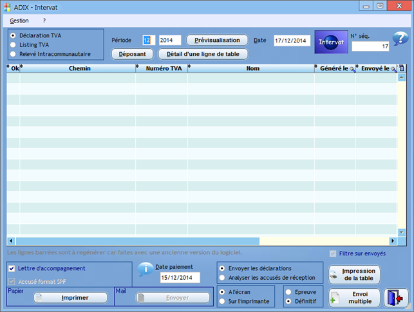The width and height of the screenshot is (414, 312).
Task: Click horizontal scrollbar left arrow
Action: tap(11, 241)
